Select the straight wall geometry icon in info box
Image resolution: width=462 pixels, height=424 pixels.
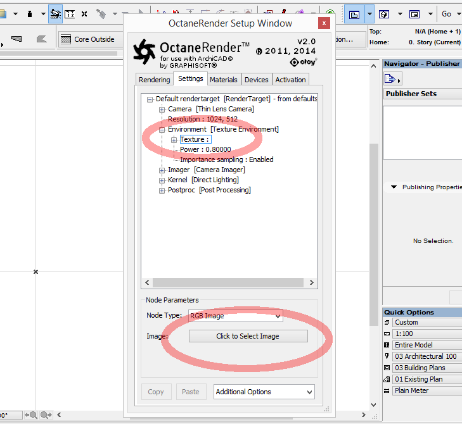[16, 39]
